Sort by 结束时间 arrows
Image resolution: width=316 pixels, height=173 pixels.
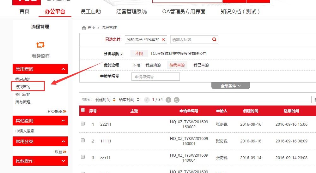point(138,100)
